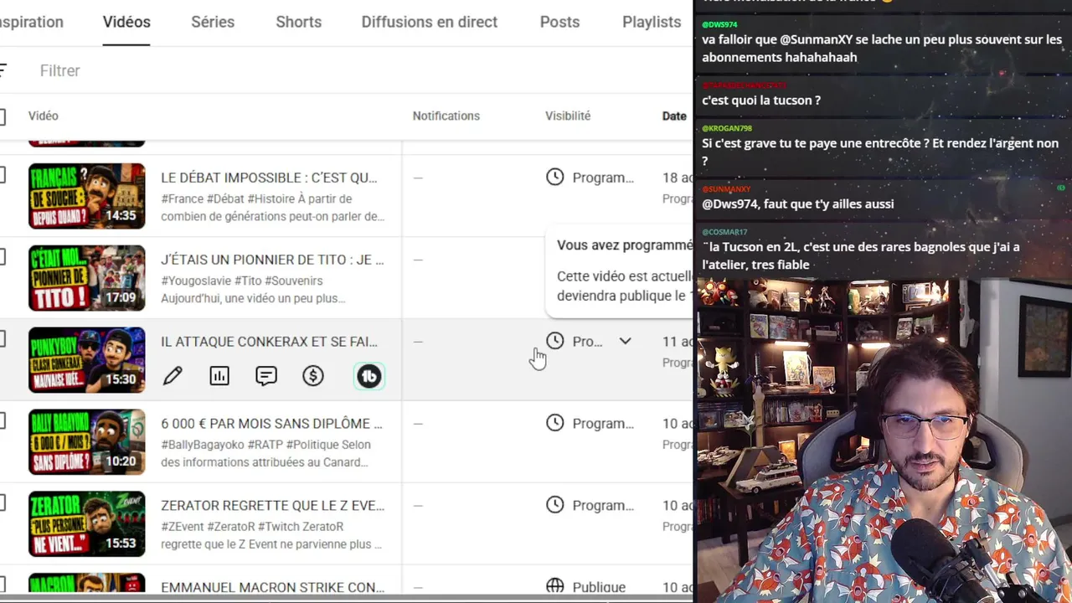The image size is (1072, 603).
Task: Click the public globe icon on Macron row
Action: (555, 587)
